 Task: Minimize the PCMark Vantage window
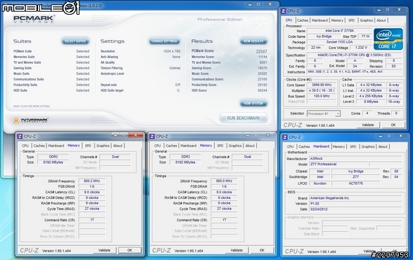pos(250,5)
